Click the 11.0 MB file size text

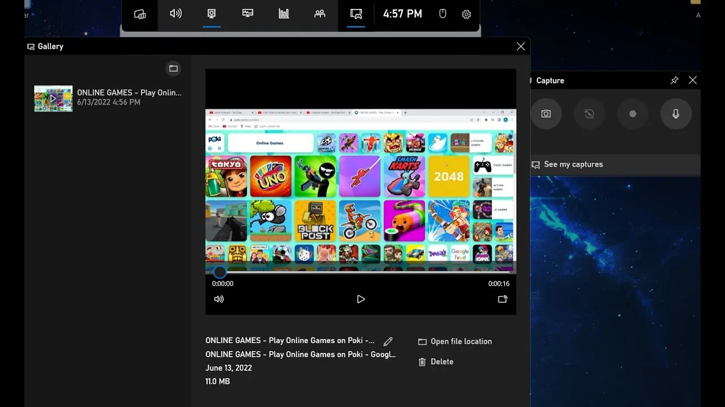coord(217,382)
